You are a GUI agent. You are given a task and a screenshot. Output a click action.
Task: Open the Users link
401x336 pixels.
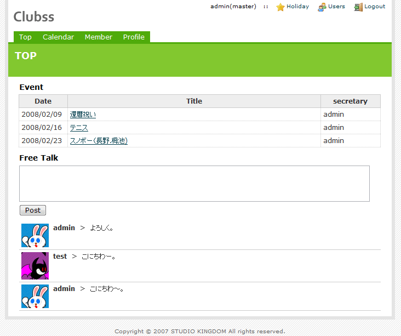point(336,7)
